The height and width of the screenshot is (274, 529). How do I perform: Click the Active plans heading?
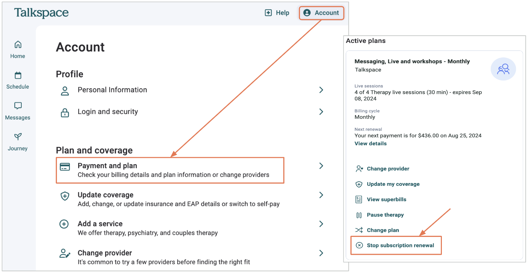pos(366,41)
